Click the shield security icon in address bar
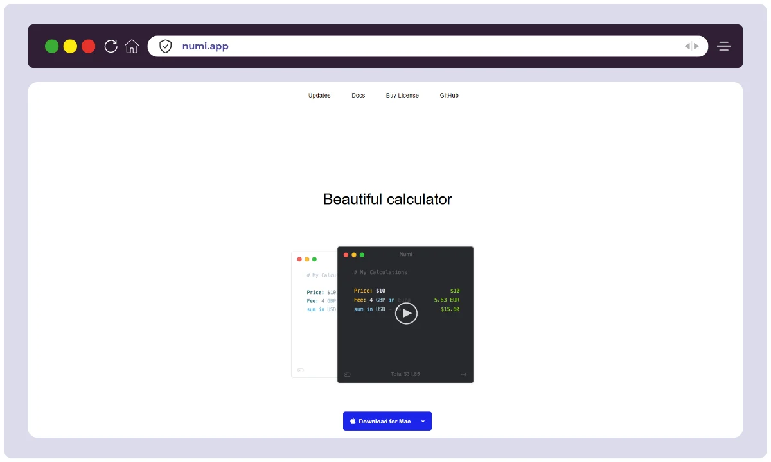Viewport: 771px width, 462px height. pos(166,46)
